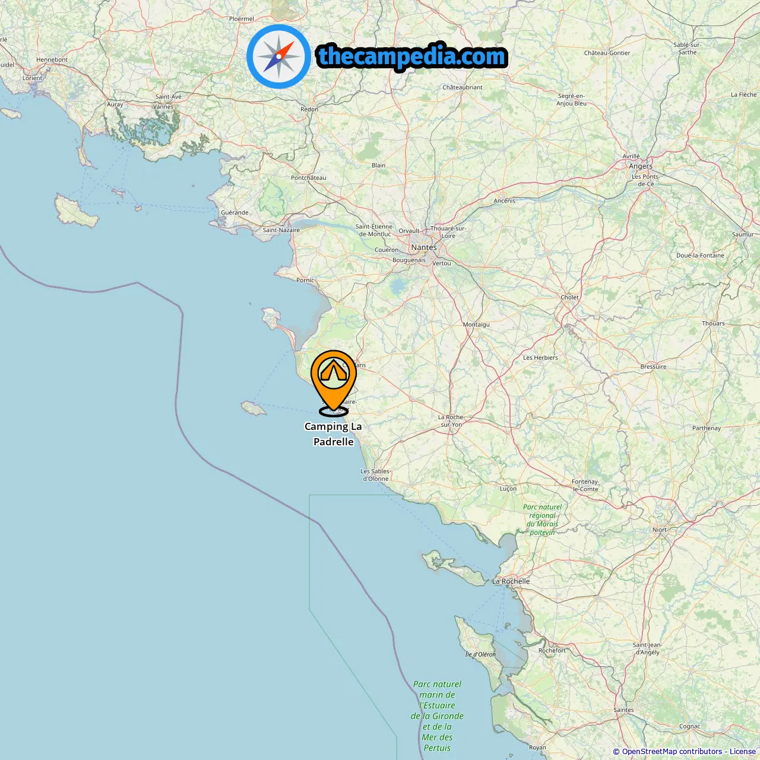Click the Rochefort town label
The width and height of the screenshot is (760, 760).
coord(552,650)
